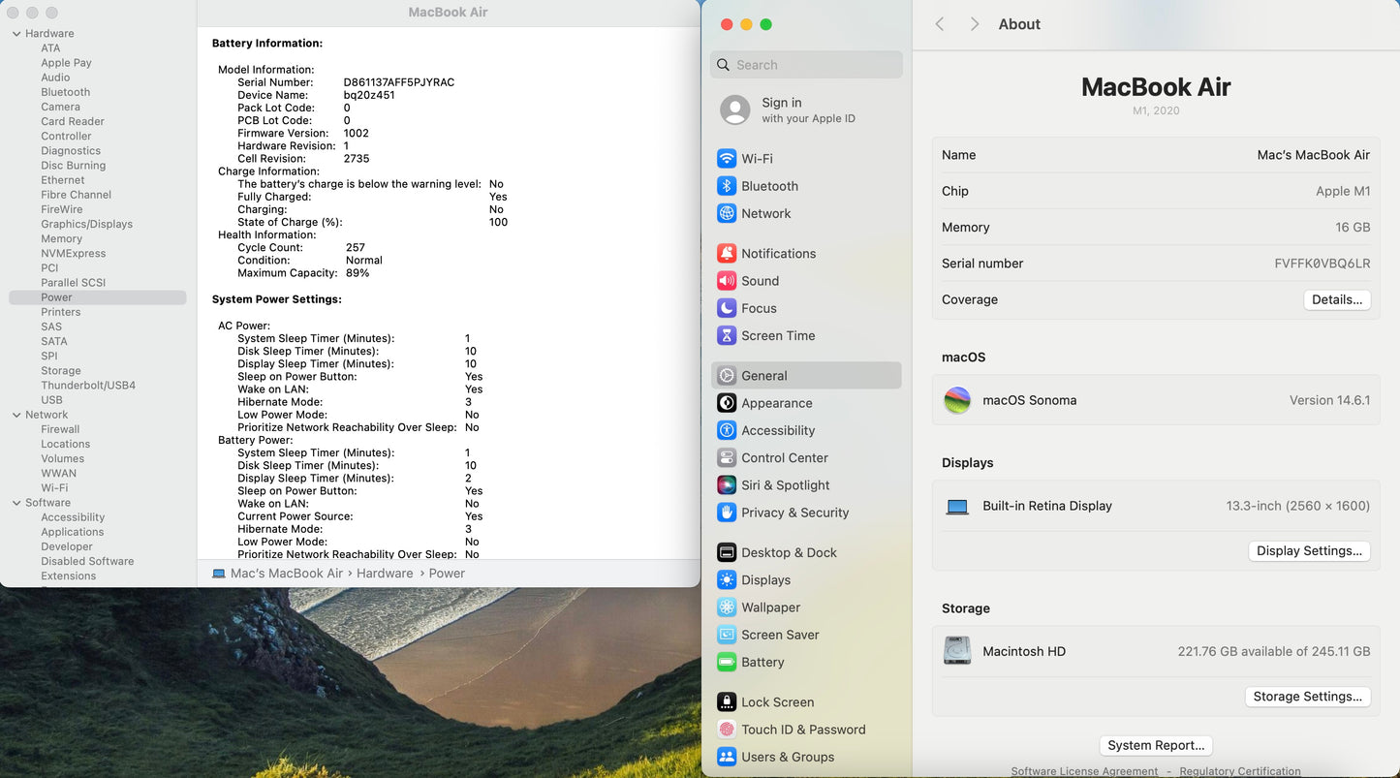This screenshot has width=1400, height=778.
Task: Click the Bluetooth icon in System Settings
Action: coord(727,186)
